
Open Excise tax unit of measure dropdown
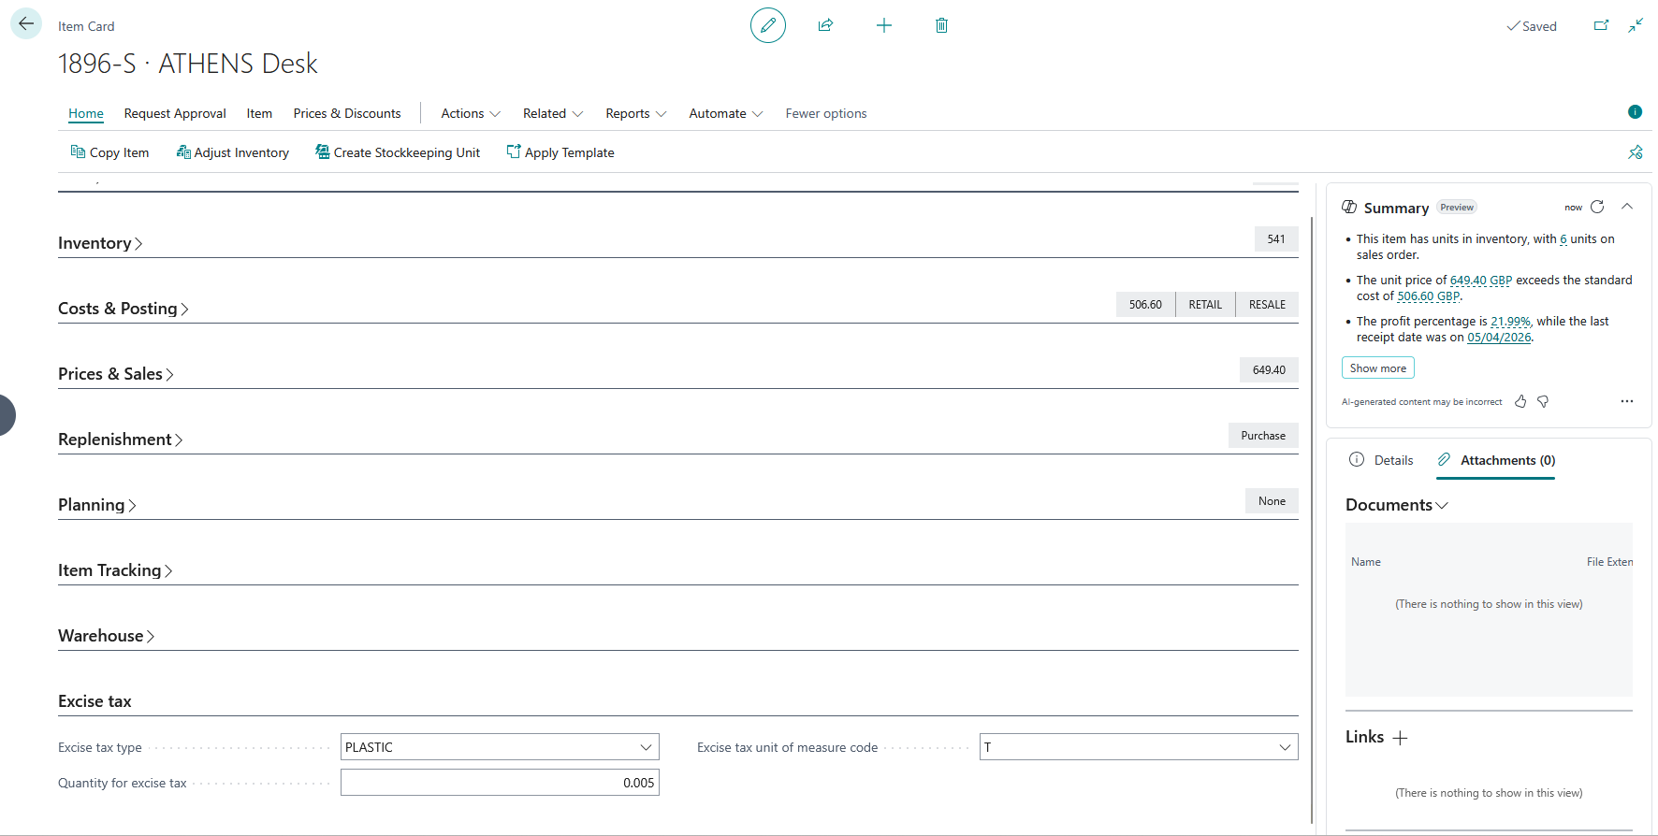1285,747
